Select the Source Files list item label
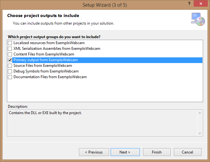Image resolution: width=210 pixels, height=162 pixels. pyautogui.click(x=43, y=66)
